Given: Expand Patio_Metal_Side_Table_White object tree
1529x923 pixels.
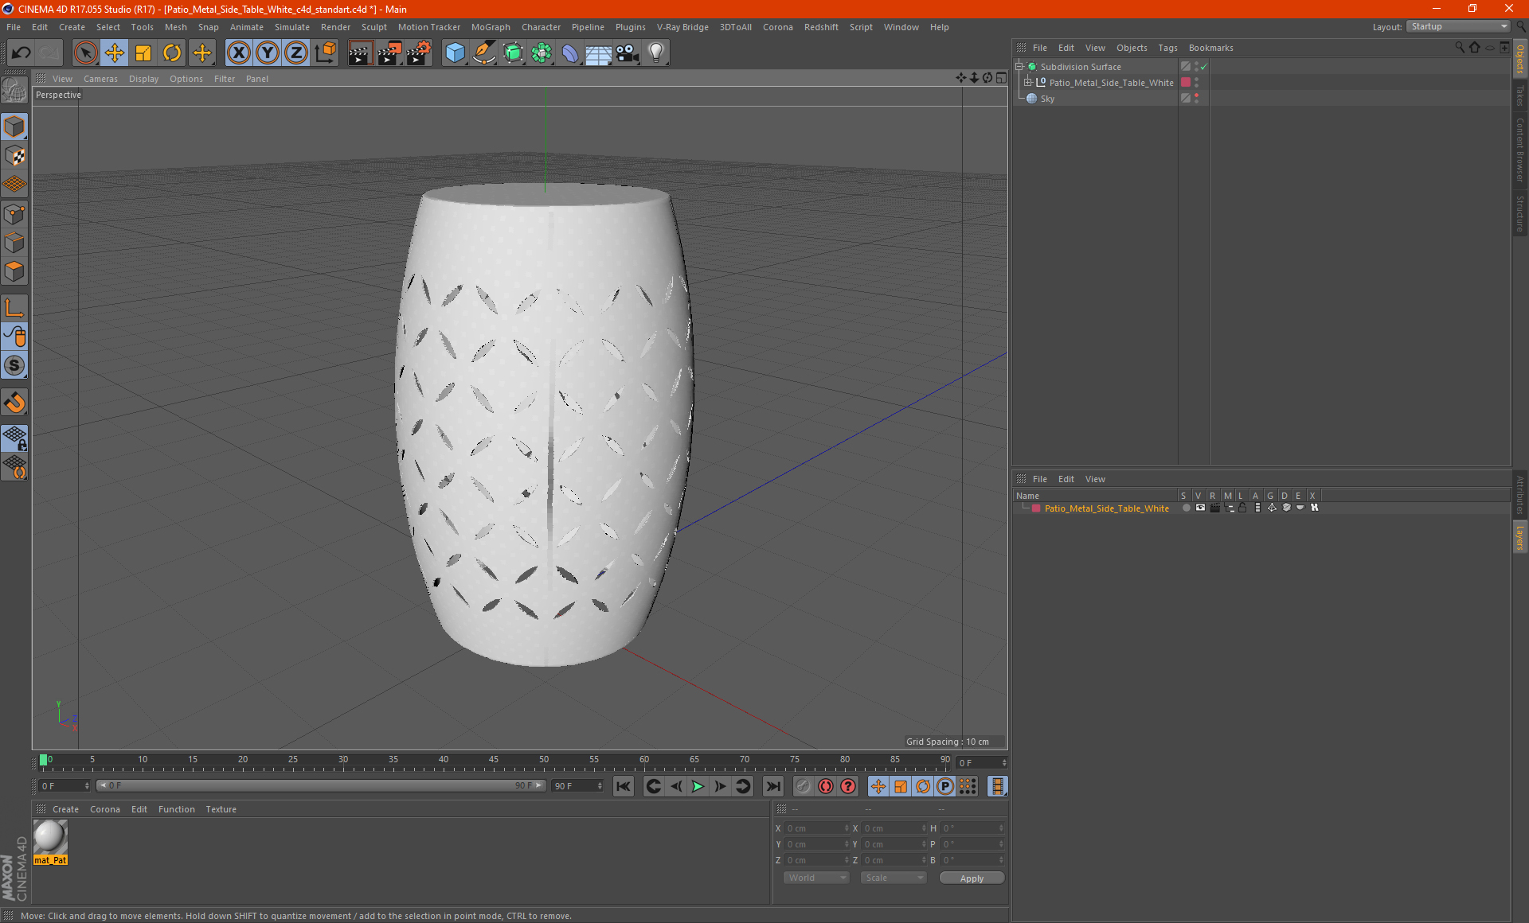Looking at the screenshot, I should (x=1028, y=82).
